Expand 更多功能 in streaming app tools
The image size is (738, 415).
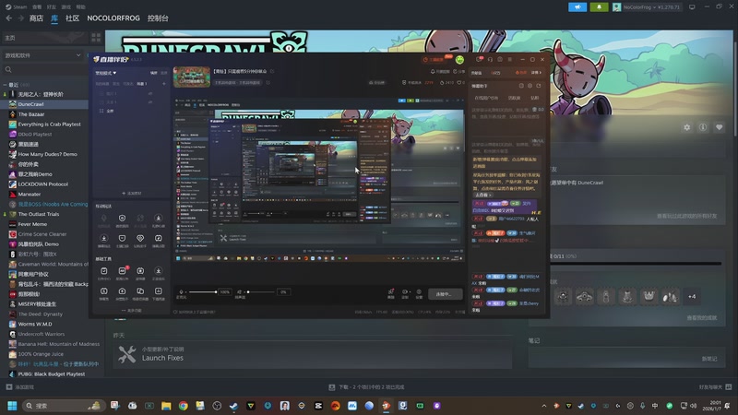tap(131, 311)
